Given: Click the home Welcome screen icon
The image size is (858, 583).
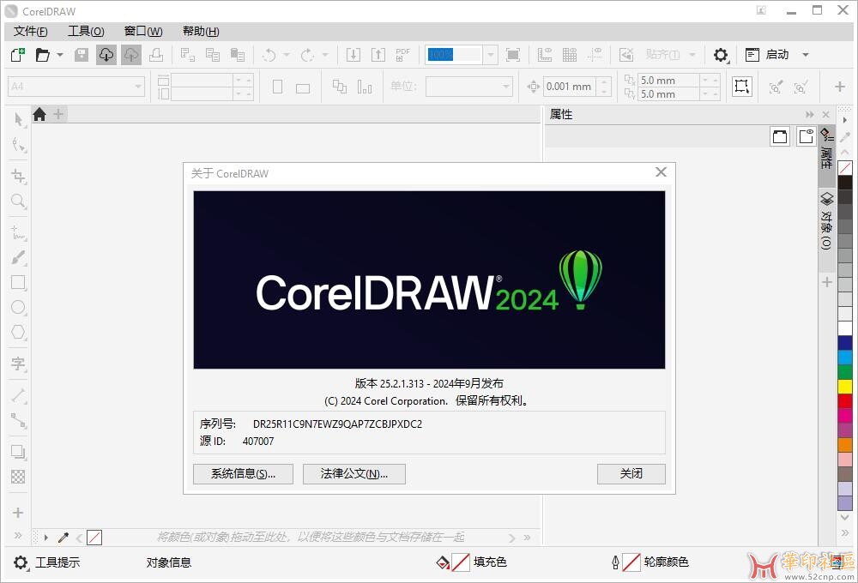Looking at the screenshot, I should [39, 114].
